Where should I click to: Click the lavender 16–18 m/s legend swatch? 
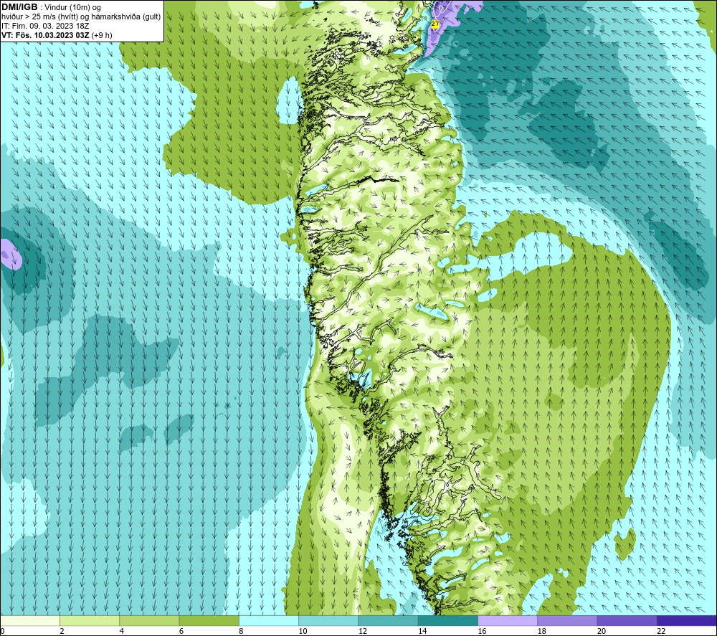click(508, 620)
